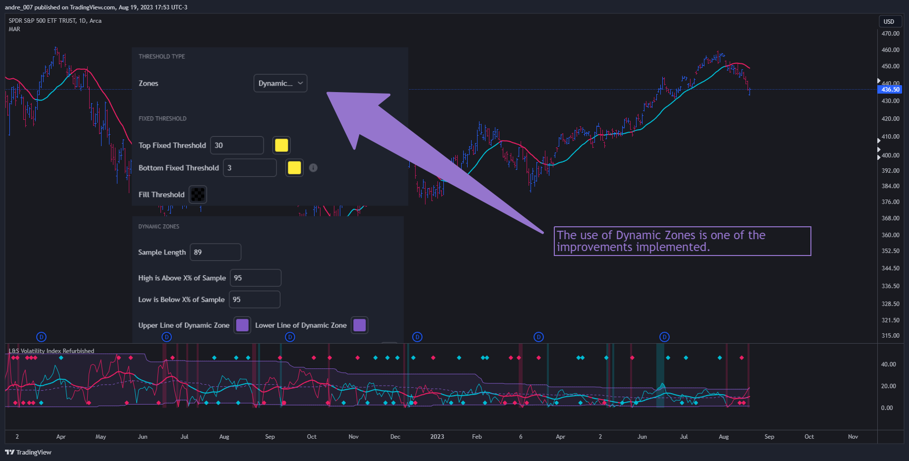
Task: Click the L&S Volatility Index Refurbished label
Action: pos(52,351)
